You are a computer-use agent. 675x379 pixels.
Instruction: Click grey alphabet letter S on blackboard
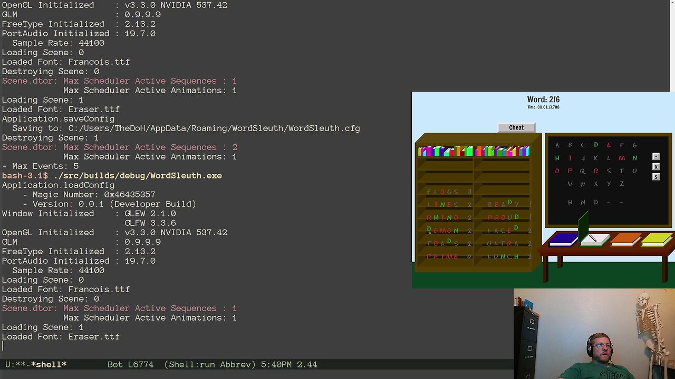click(609, 171)
